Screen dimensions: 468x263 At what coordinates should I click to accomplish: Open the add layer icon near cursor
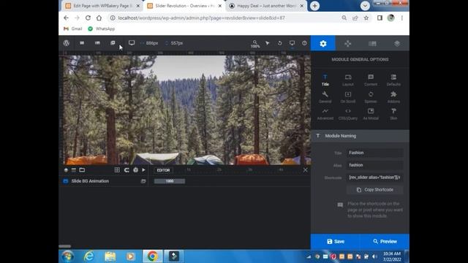pyautogui.click(x=113, y=43)
